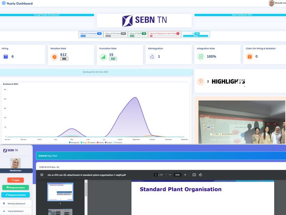Click the Reintegration recycle icon
Viewport: 286px width, 215px height.
coord(152,57)
